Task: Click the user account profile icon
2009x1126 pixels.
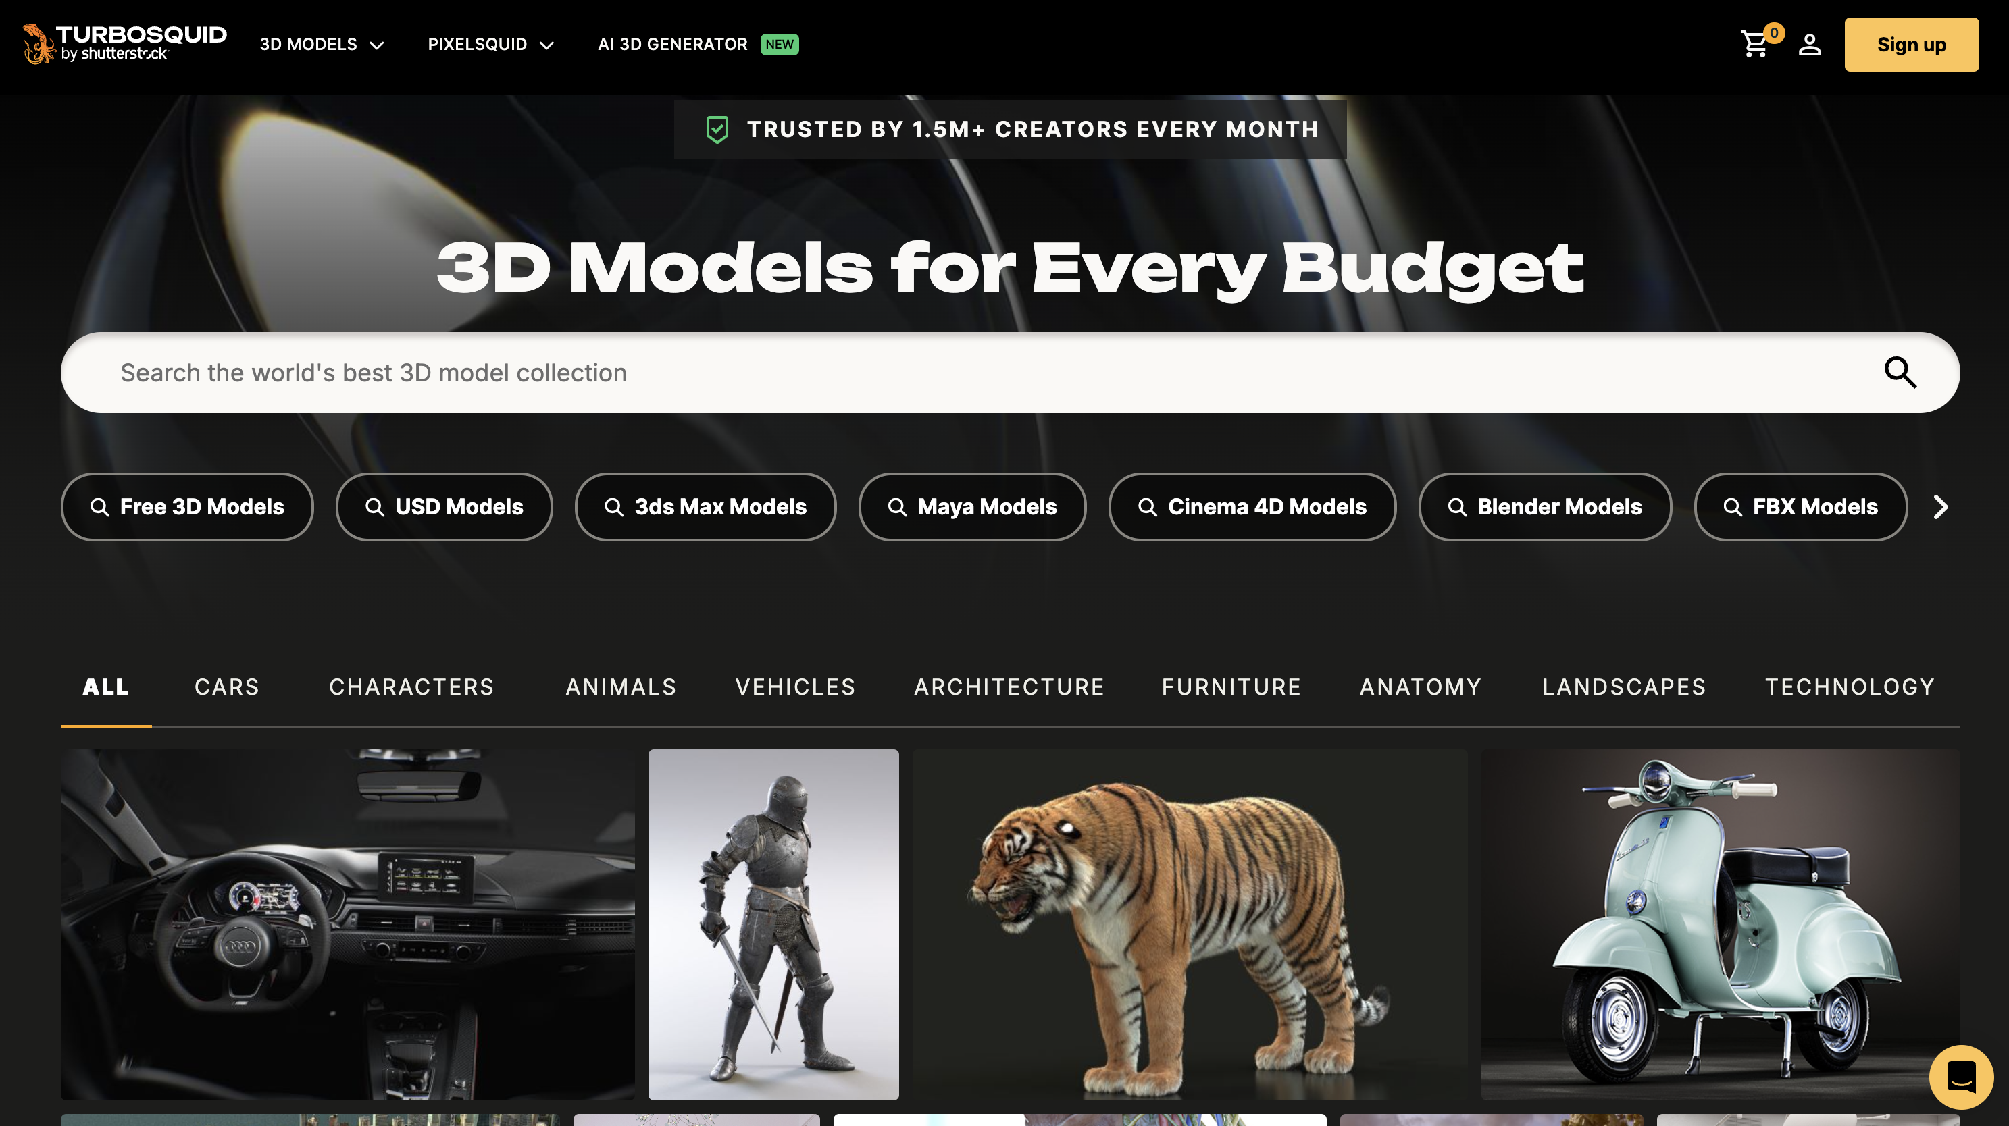Action: click(x=1809, y=45)
